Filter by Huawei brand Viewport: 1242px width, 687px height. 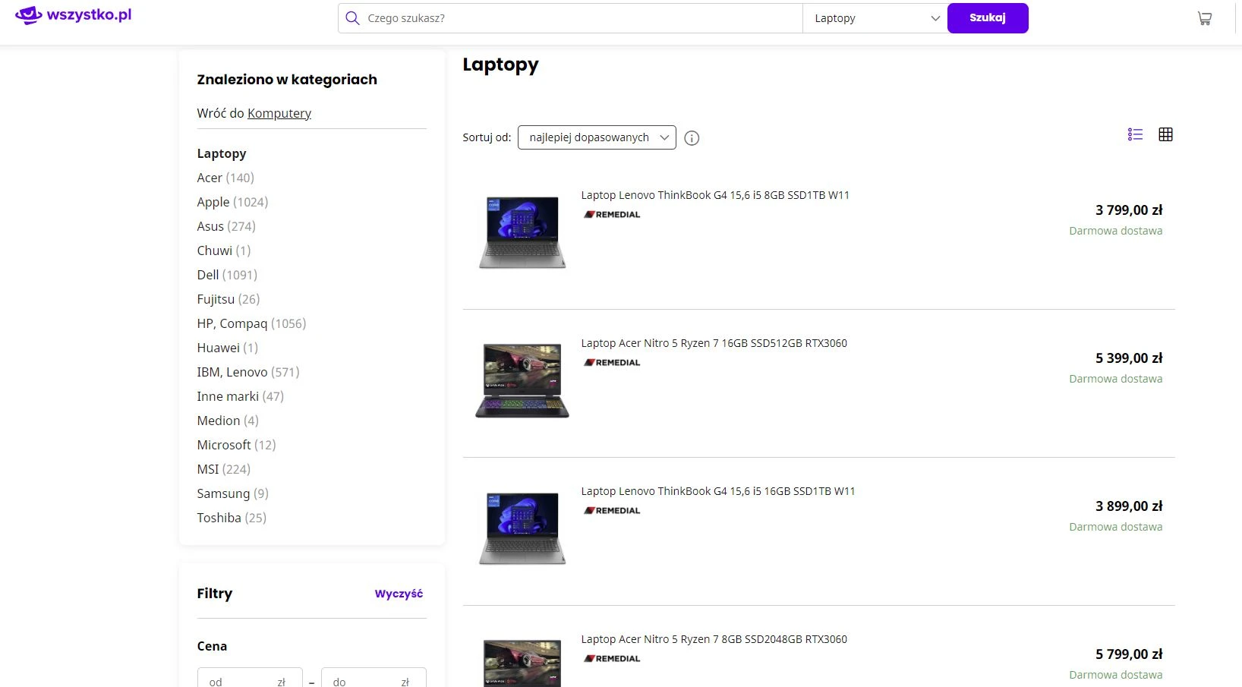point(228,348)
